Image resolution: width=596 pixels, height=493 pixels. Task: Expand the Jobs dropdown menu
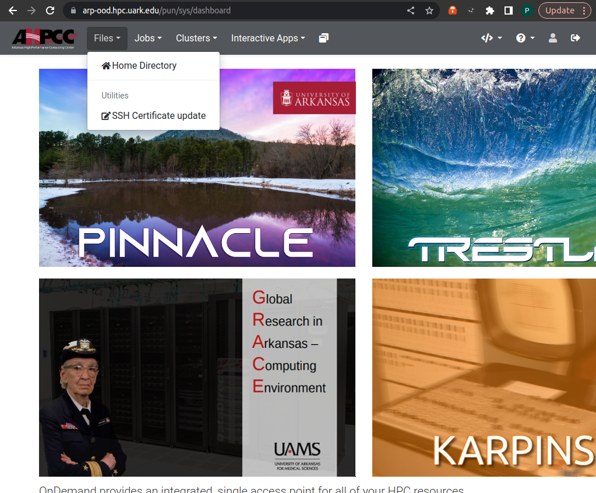tap(148, 38)
